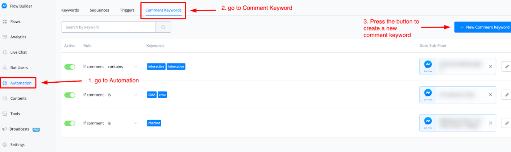This screenshot has height=152, width=511.
Task: Open Settings in the sidebar
Action: coord(17,145)
